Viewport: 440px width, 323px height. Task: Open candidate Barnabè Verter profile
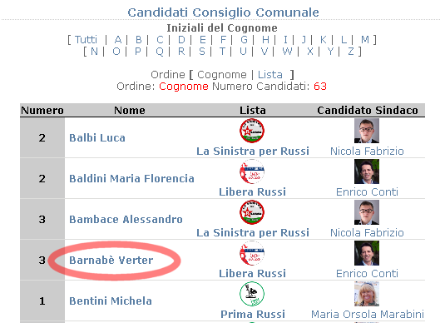[111, 260]
